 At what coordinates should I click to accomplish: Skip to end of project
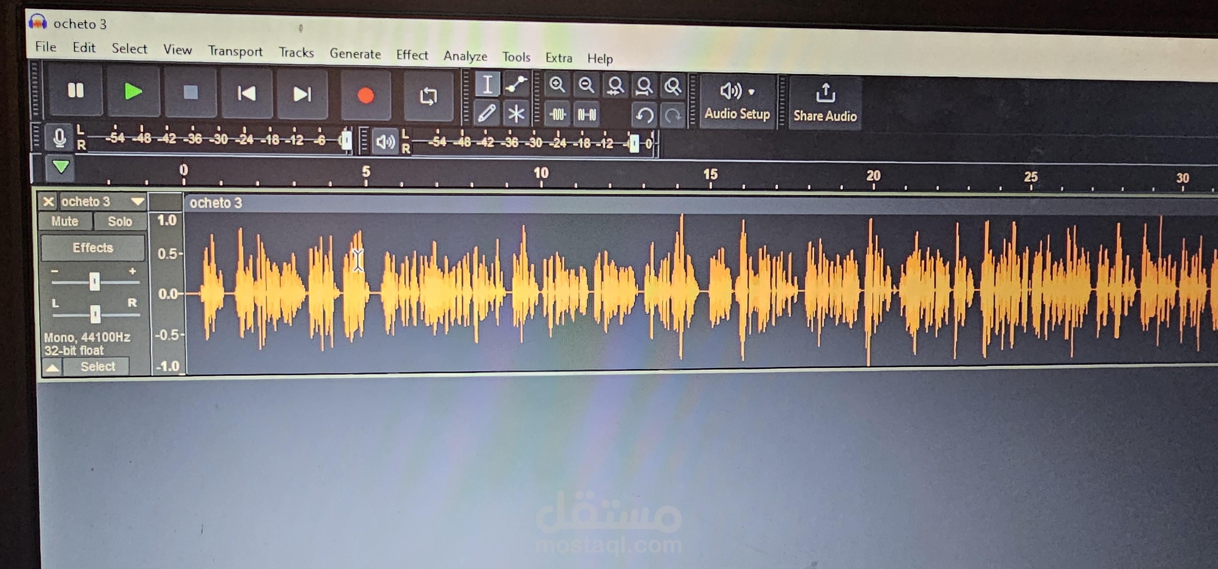click(303, 95)
